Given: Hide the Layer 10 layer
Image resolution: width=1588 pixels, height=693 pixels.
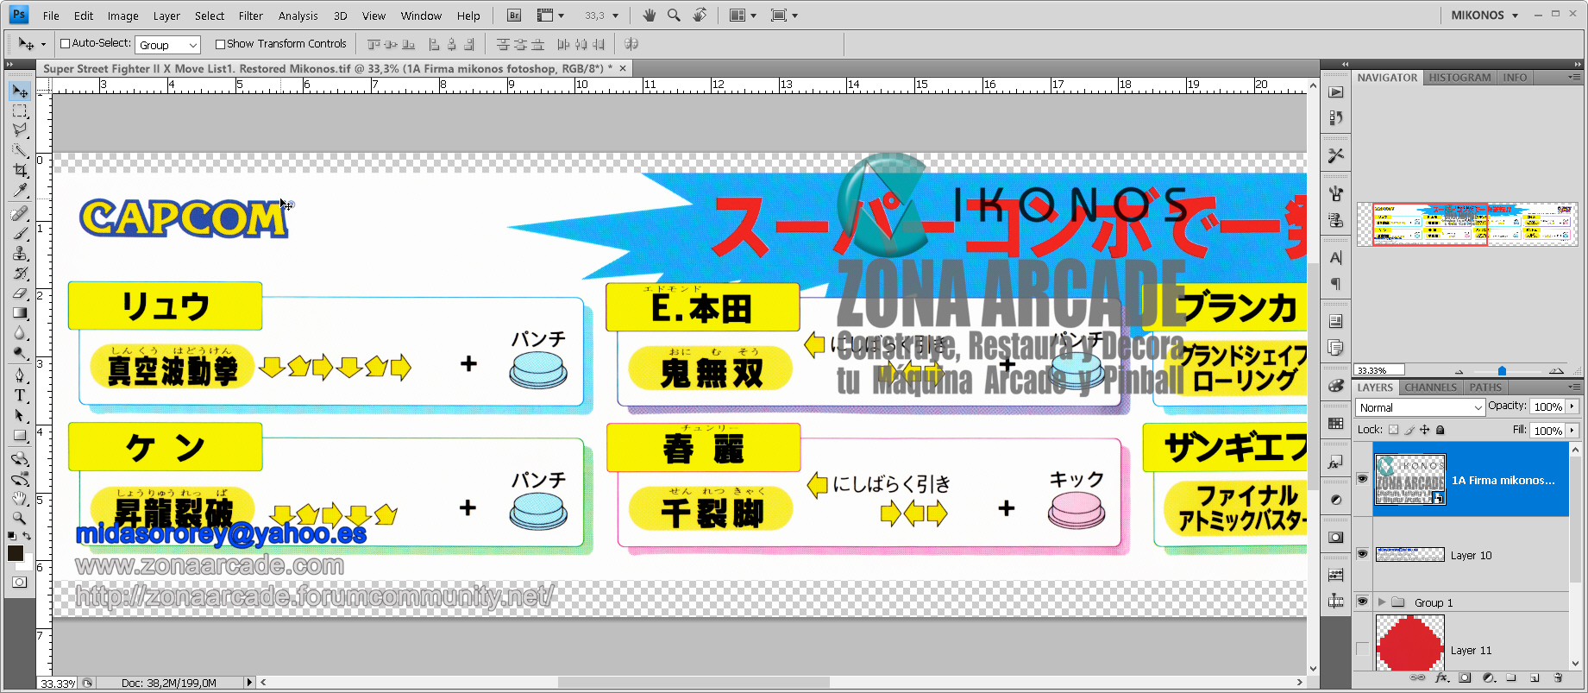Looking at the screenshot, I should (x=1362, y=554).
